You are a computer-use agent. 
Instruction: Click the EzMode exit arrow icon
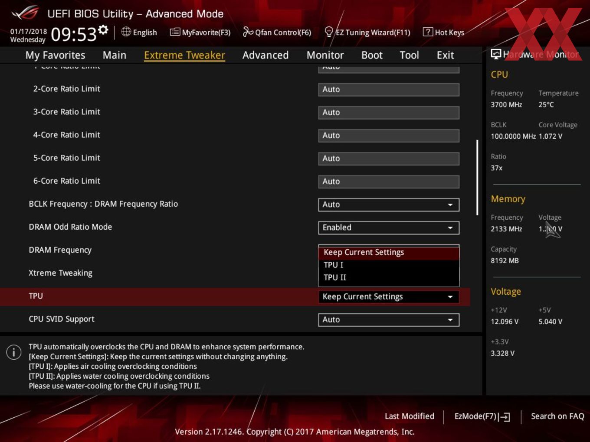(504, 417)
